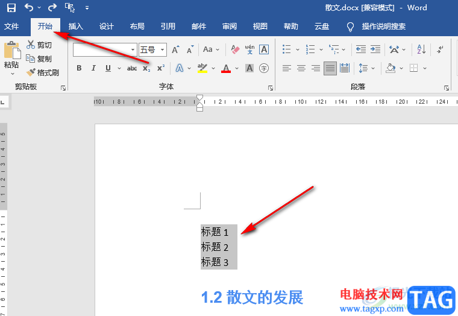Click the enclosed character 字 icon

click(264, 68)
